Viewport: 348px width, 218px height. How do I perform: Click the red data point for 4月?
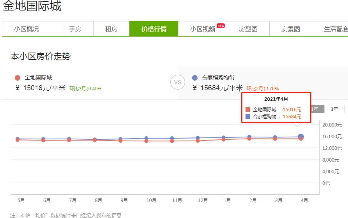pyautogui.click(x=301, y=139)
